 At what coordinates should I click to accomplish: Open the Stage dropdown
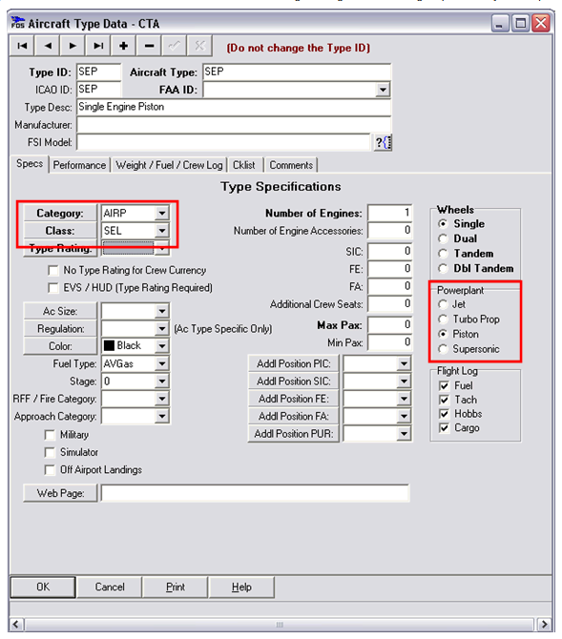coord(162,381)
